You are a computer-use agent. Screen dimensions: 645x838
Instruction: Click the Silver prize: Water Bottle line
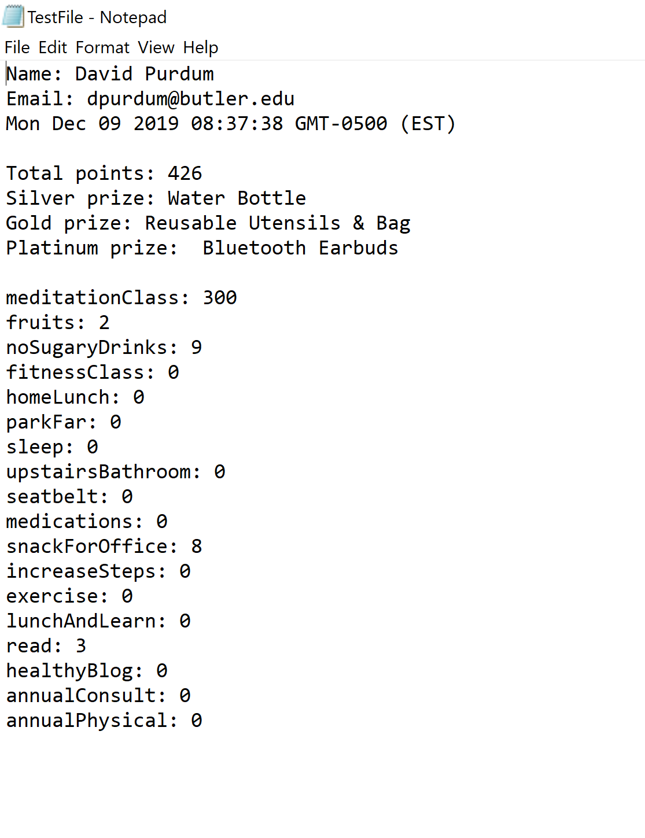156,198
